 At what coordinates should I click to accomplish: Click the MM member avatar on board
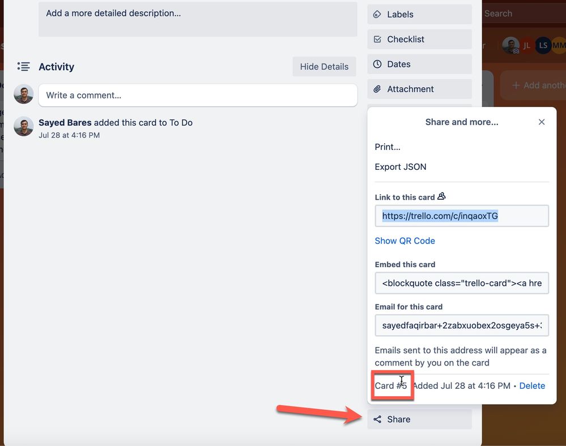tap(559, 45)
